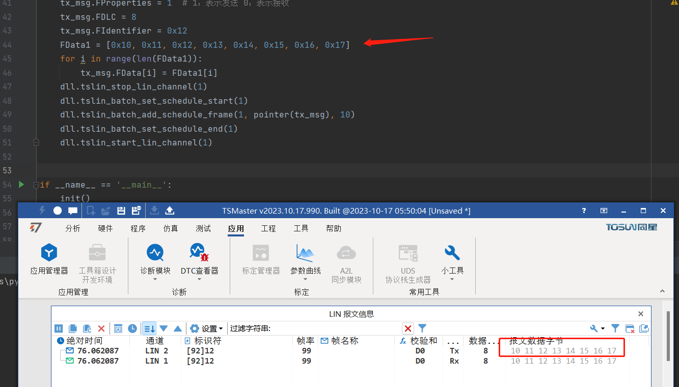Click the copy pages icon in LIN toolbar
The width and height of the screenshot is (679, 387).
point(73,329)
